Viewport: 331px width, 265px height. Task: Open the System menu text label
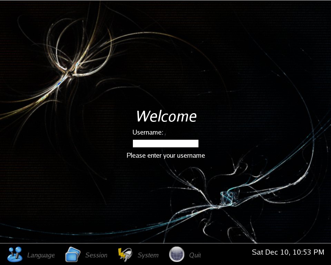[x=148, y=255]
